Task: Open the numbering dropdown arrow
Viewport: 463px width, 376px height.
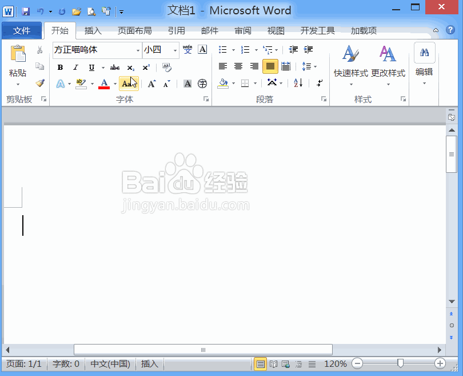Action: coord(256,50)
